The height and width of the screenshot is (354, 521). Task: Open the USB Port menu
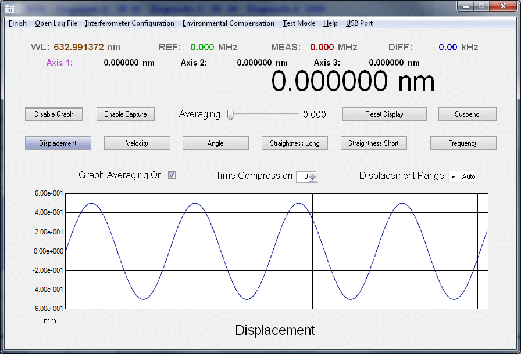pos(359,23)
